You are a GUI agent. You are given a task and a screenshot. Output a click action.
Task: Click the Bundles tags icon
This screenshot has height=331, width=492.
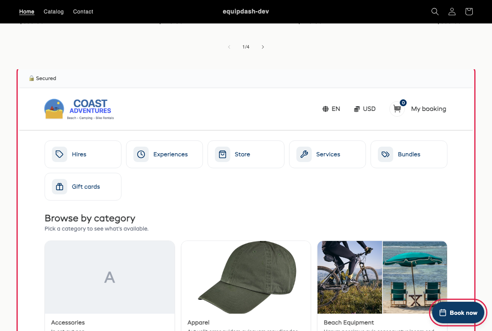click(x=386, y=154)
